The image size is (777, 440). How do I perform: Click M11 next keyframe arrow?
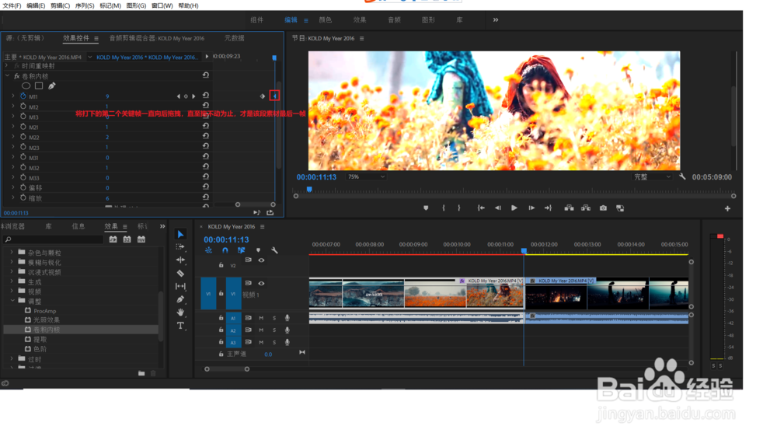coord(193,96)
